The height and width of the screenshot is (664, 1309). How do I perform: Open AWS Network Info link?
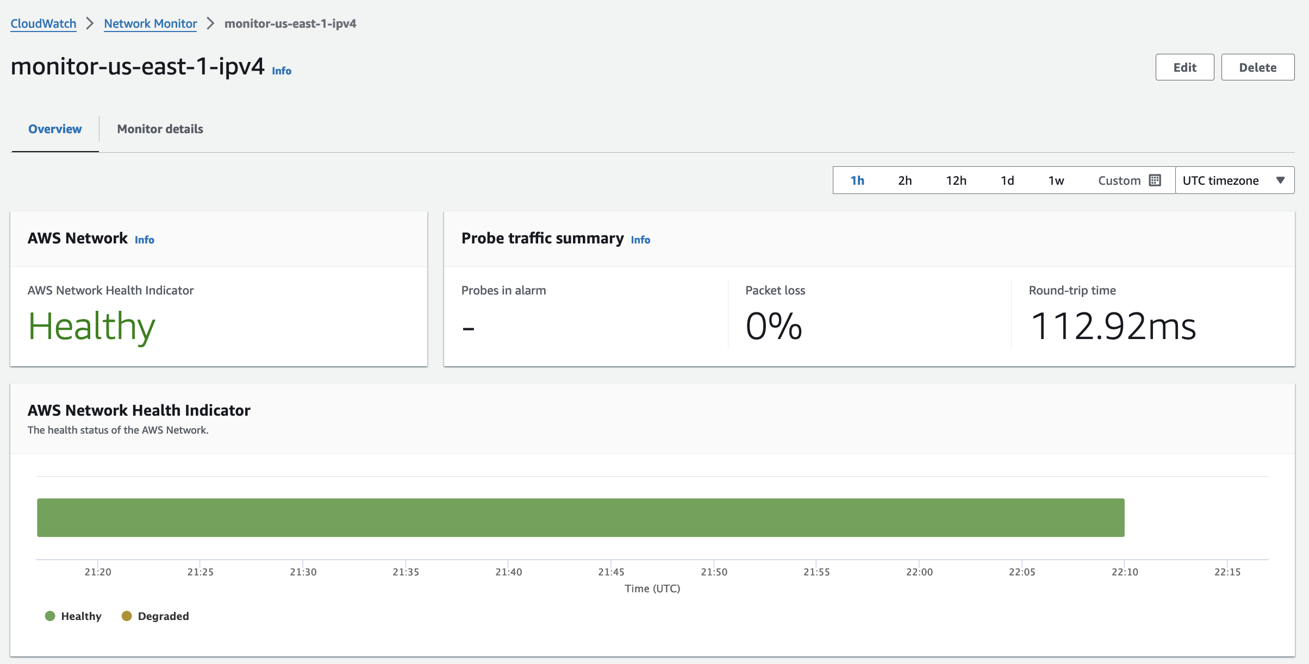(145, 240)
